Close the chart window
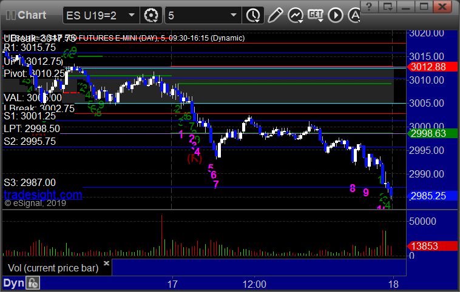This screenshot has width=460, height=292. pos(442,7)
